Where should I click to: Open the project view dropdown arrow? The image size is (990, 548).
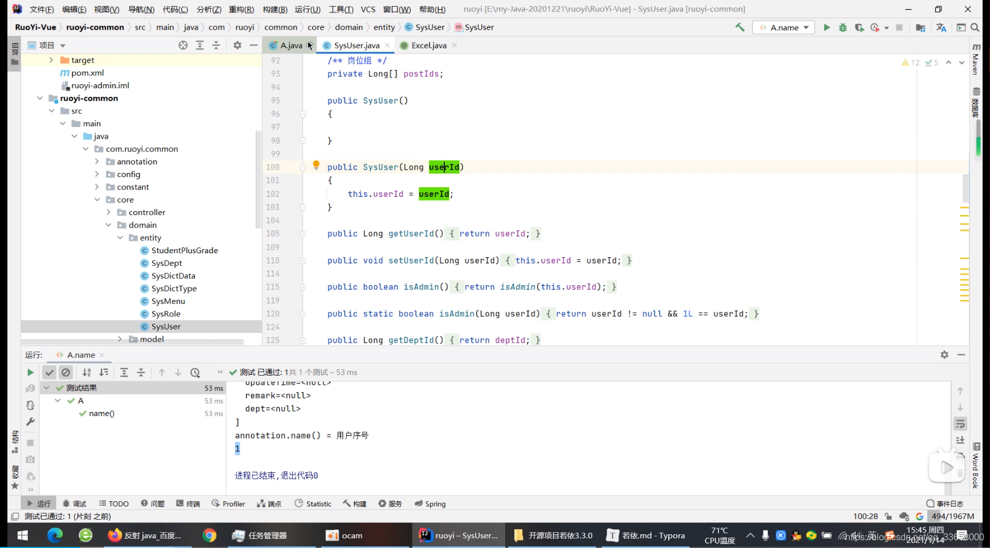click(63, 46)
